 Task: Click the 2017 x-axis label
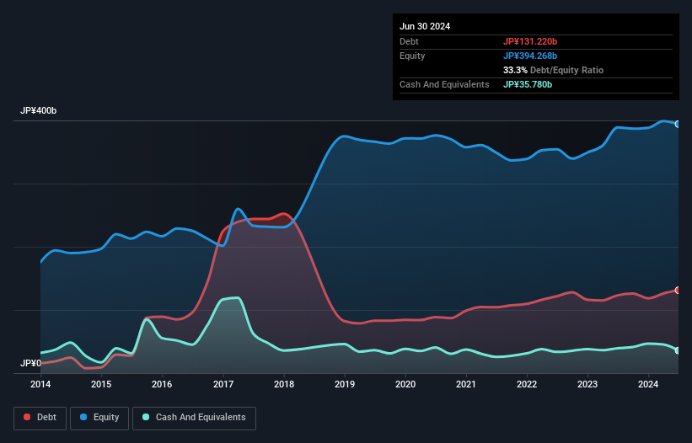click(223, 384)
